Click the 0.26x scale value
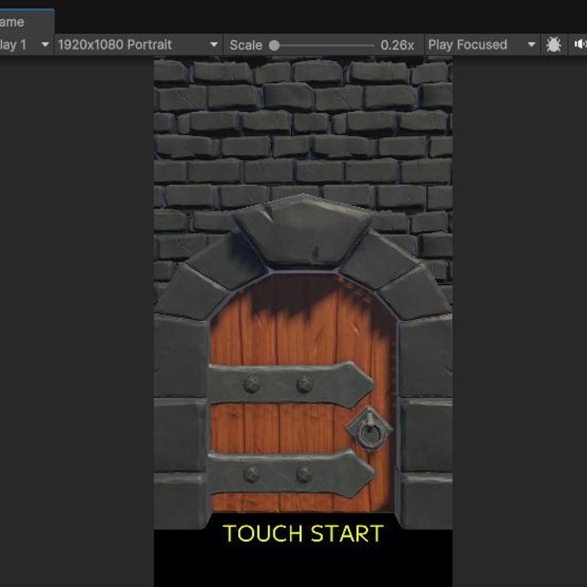This screenshot has height=587, width=587. click(x=398, y=45)
